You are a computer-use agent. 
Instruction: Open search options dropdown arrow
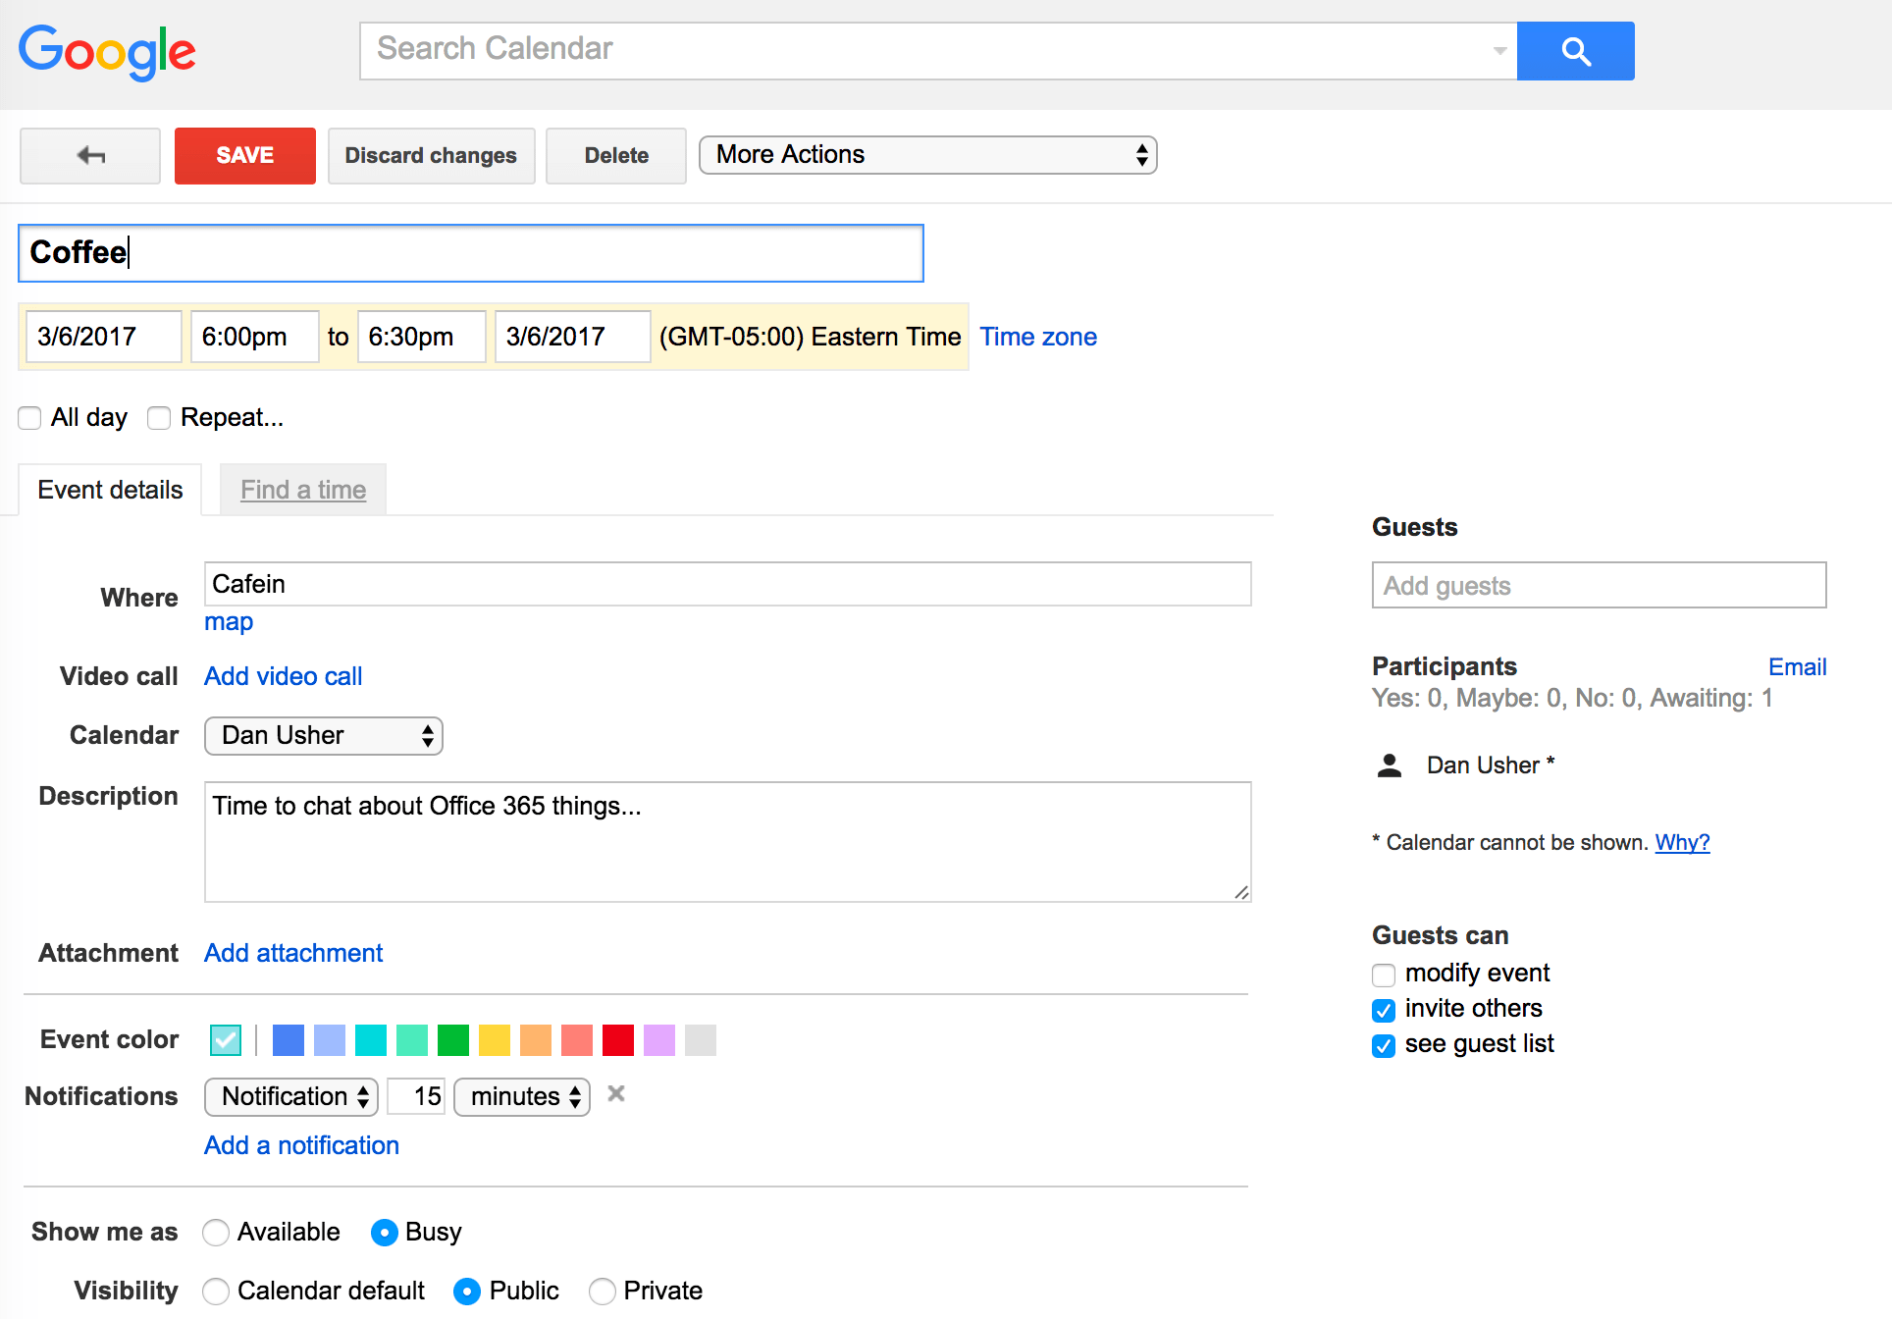point(1498,51)
